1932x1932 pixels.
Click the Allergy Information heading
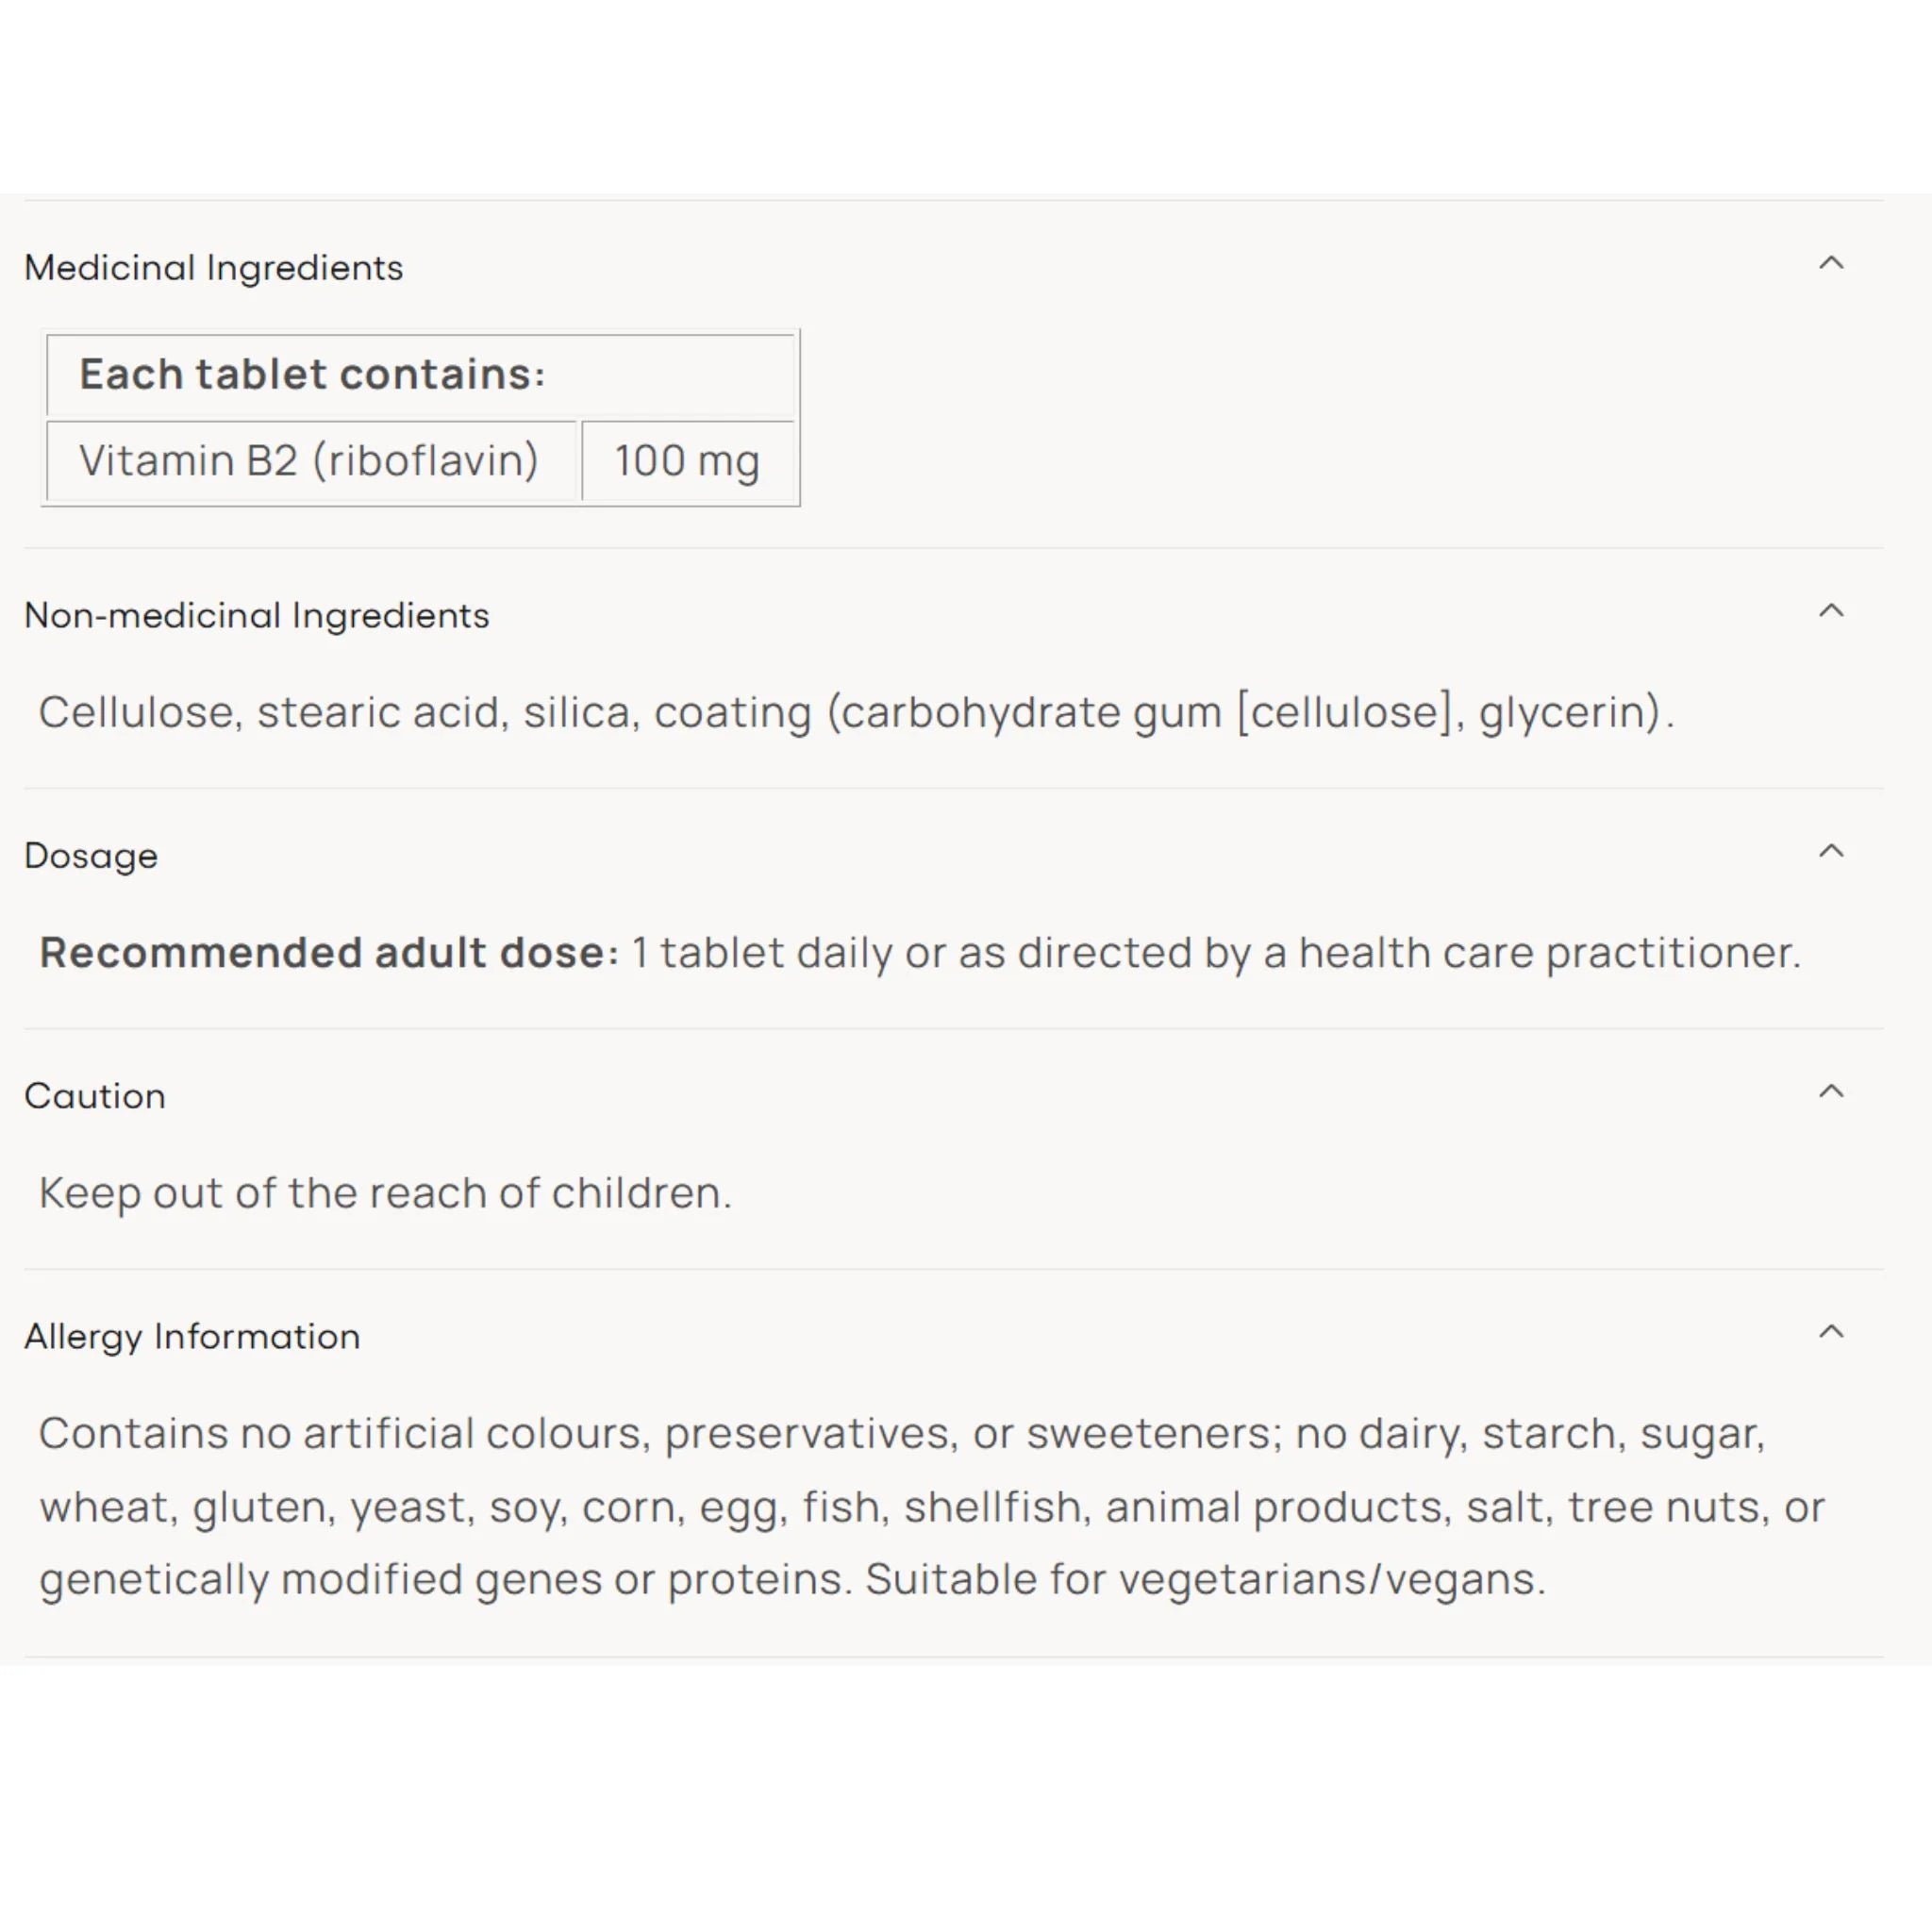click(x=192, y=1337)
